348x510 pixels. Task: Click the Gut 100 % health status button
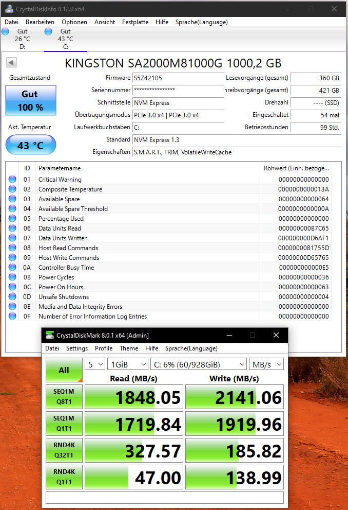pos(31,100)
